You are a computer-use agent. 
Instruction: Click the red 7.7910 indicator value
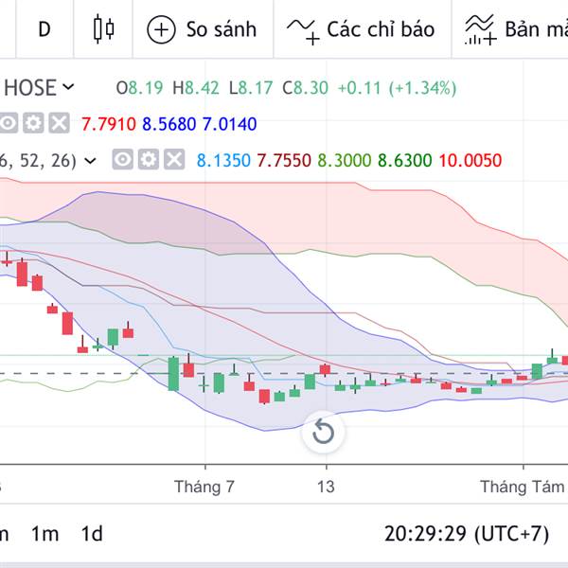[109, 124]
